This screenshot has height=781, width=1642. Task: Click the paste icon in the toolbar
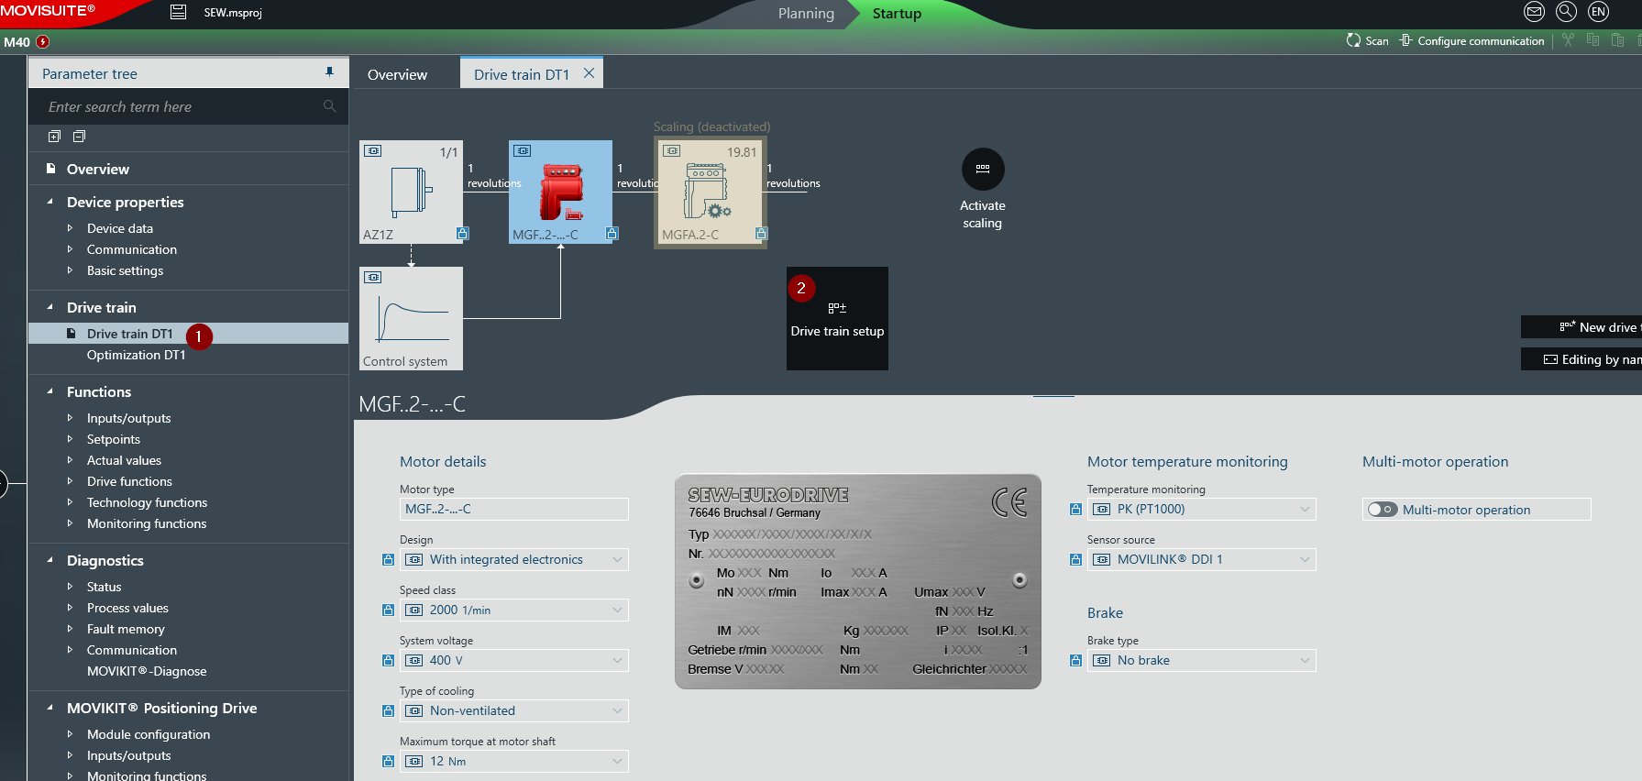click(1617, 40)
